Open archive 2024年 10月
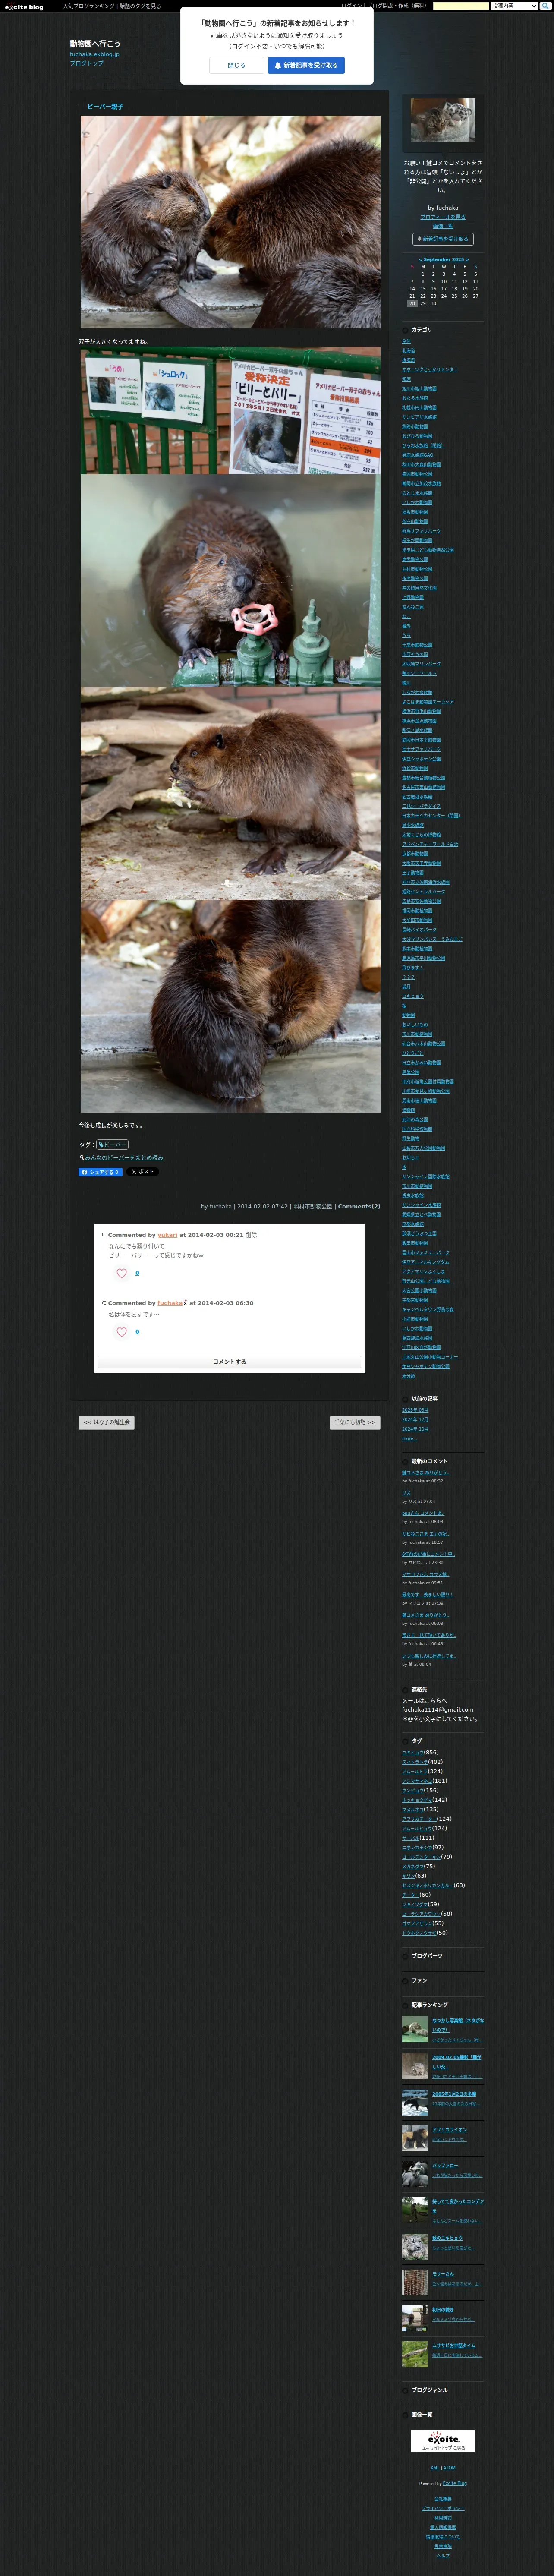Screen dimensions: 554x2576 tap(415, 1429)
